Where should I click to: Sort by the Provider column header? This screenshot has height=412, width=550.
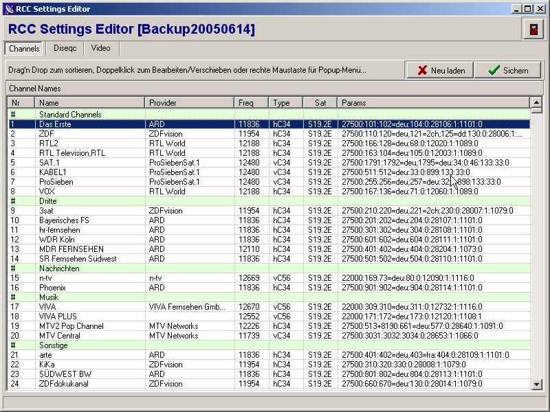coord(189,102)
